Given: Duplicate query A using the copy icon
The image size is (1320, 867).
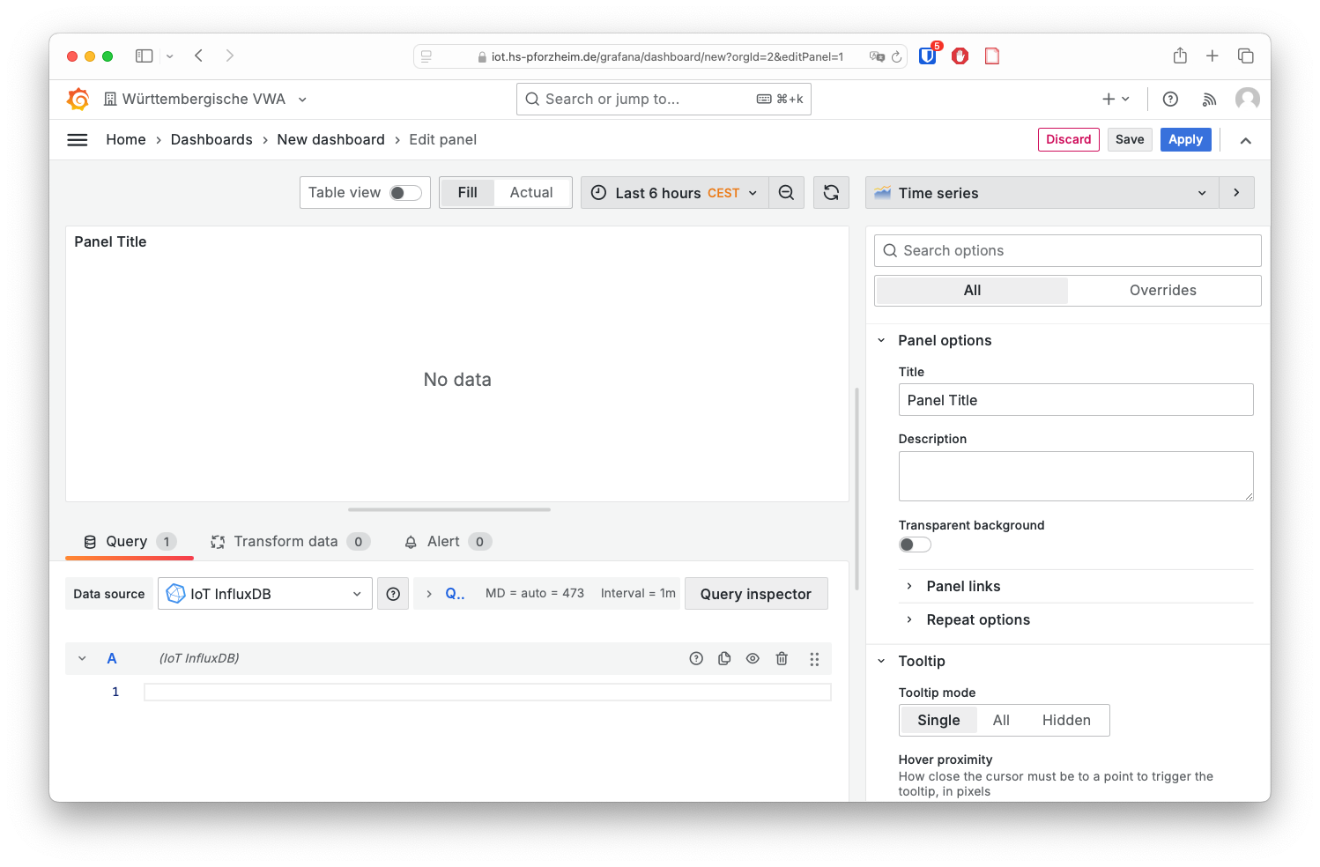Looking at the screenshot, I should [x=724, y=658].
